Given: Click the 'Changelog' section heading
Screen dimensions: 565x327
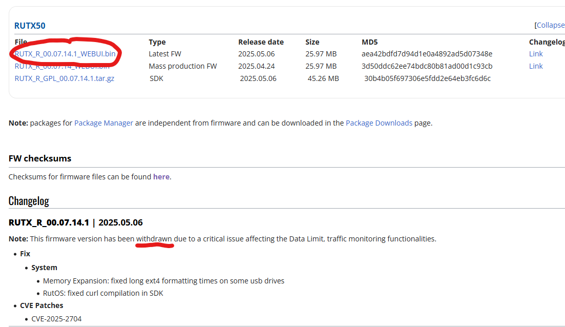Looking at the screenshot, I should (29, 201).
